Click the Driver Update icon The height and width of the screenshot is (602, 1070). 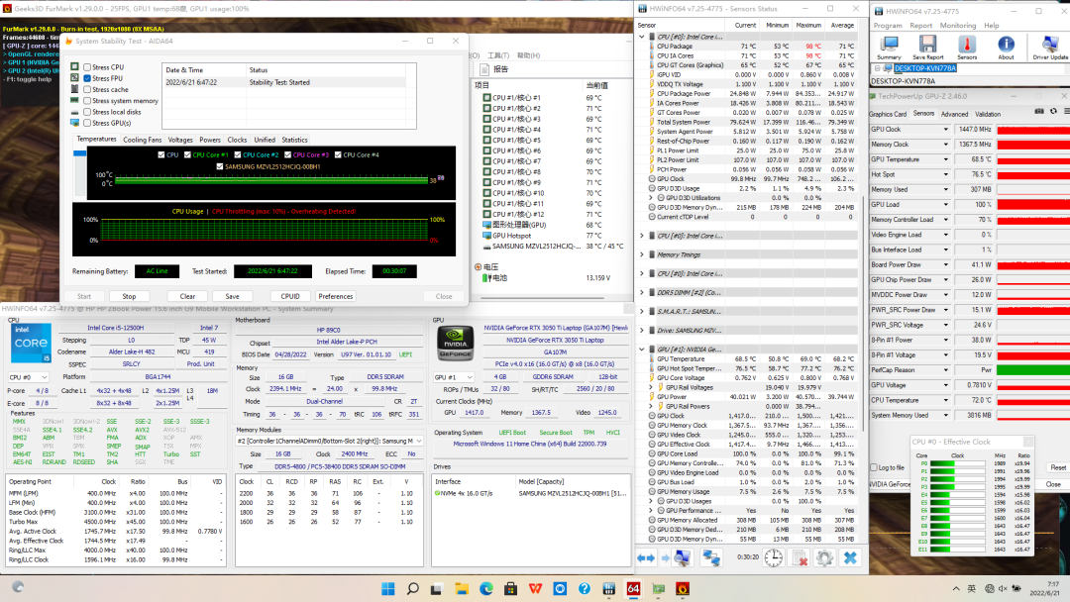[1049, 47]
